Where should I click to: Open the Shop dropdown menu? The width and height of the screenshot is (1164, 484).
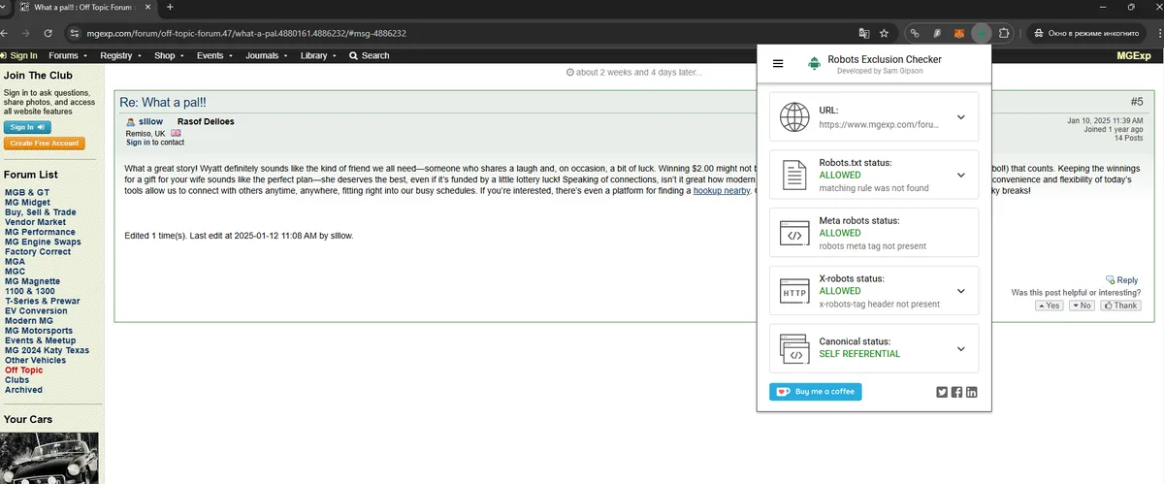(x=169, y=55)
